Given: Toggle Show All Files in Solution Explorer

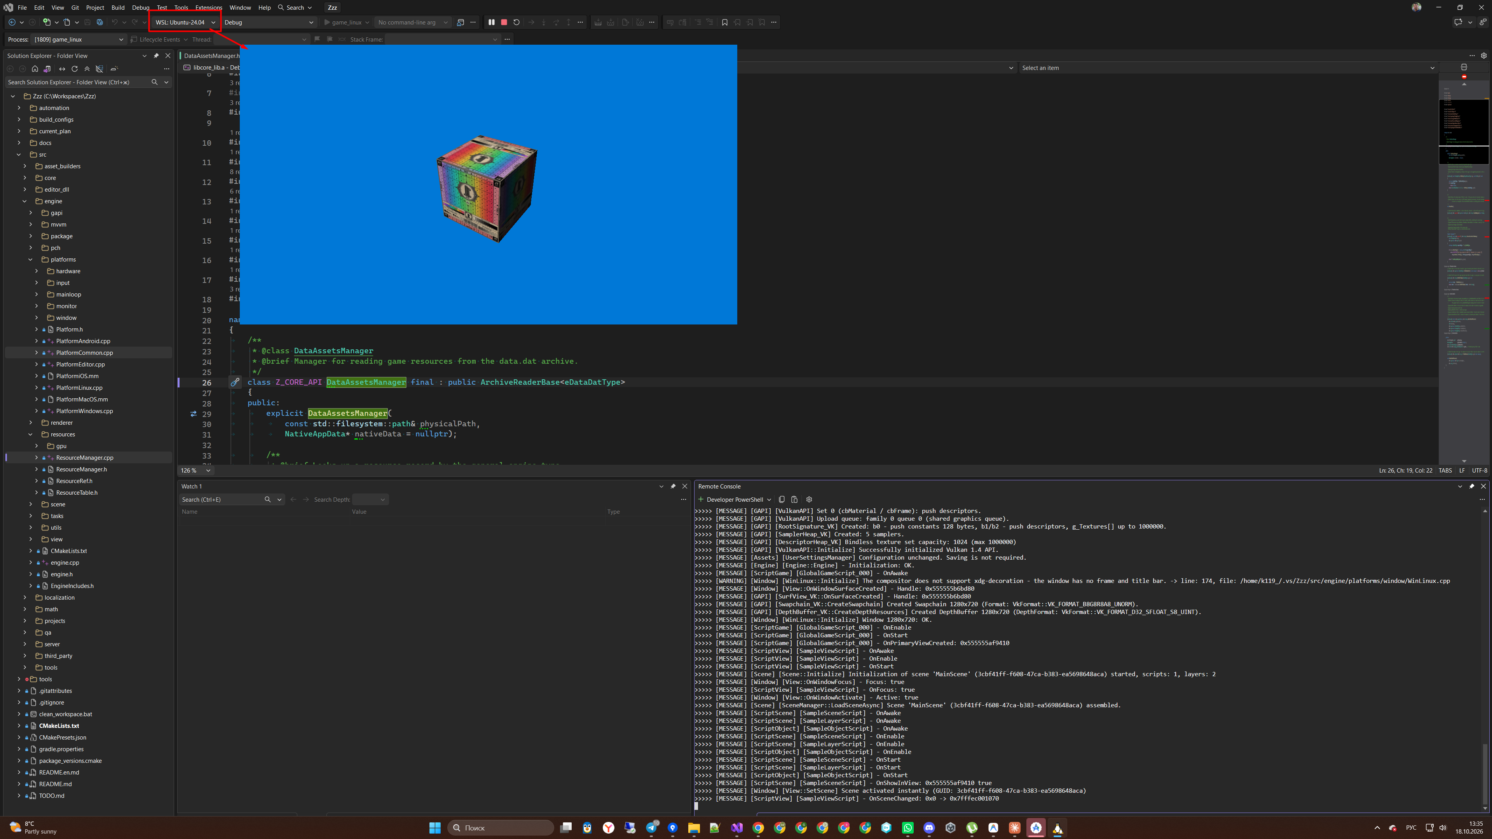Looking at the screenshot, I should coord(99,68).
